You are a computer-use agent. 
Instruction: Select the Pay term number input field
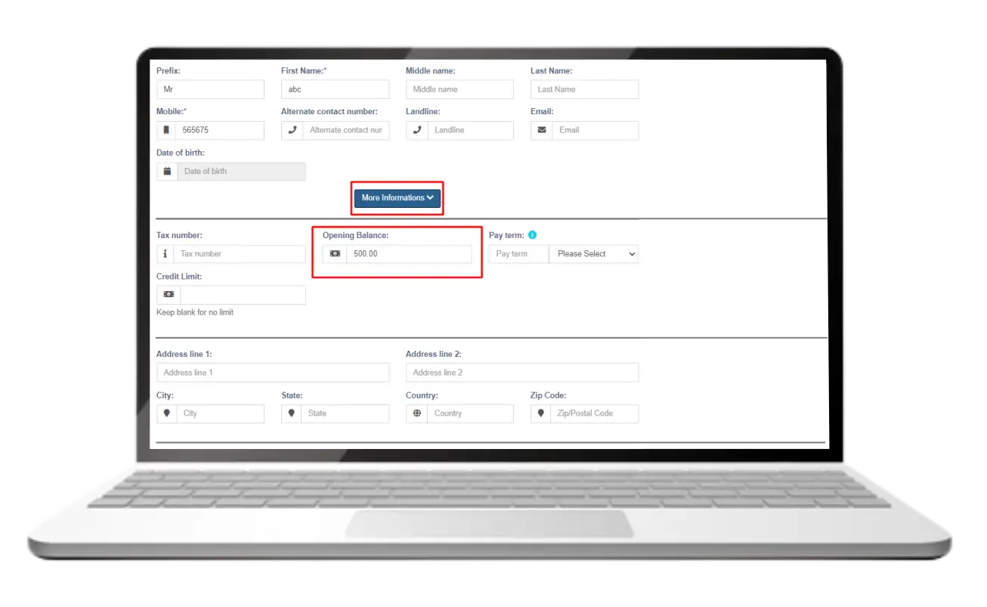tap(518, 254)
